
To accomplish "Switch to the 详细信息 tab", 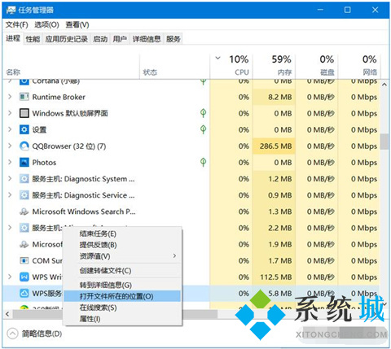I will (x=147, y=39).
